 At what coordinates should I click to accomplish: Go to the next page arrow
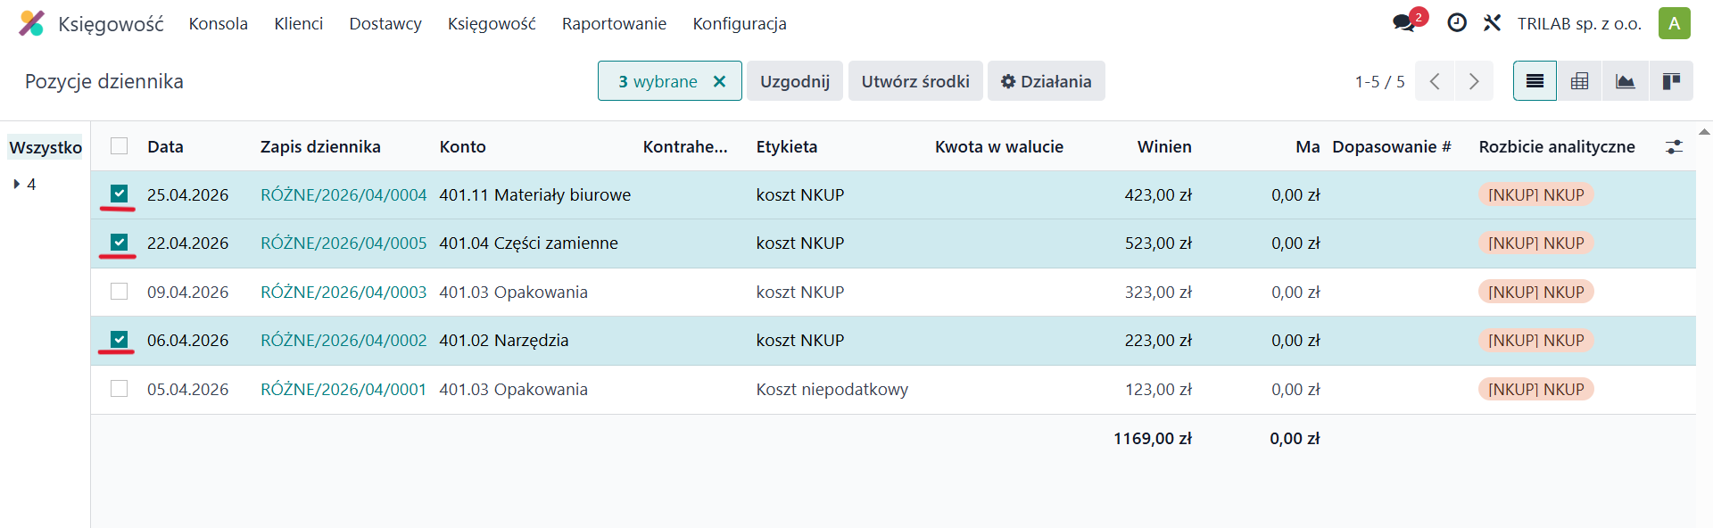click(1474, 81)
